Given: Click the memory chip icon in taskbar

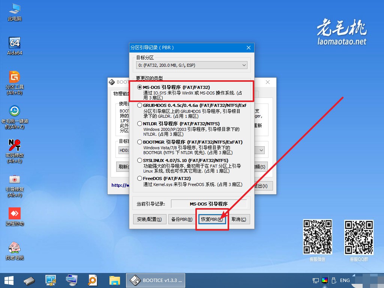Looking at the screenshot, I should tap(29, 280).
